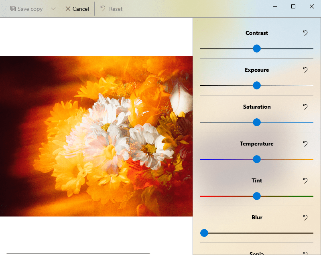
Task: Select the Exposure slider handle
Action: coord(256,85)
